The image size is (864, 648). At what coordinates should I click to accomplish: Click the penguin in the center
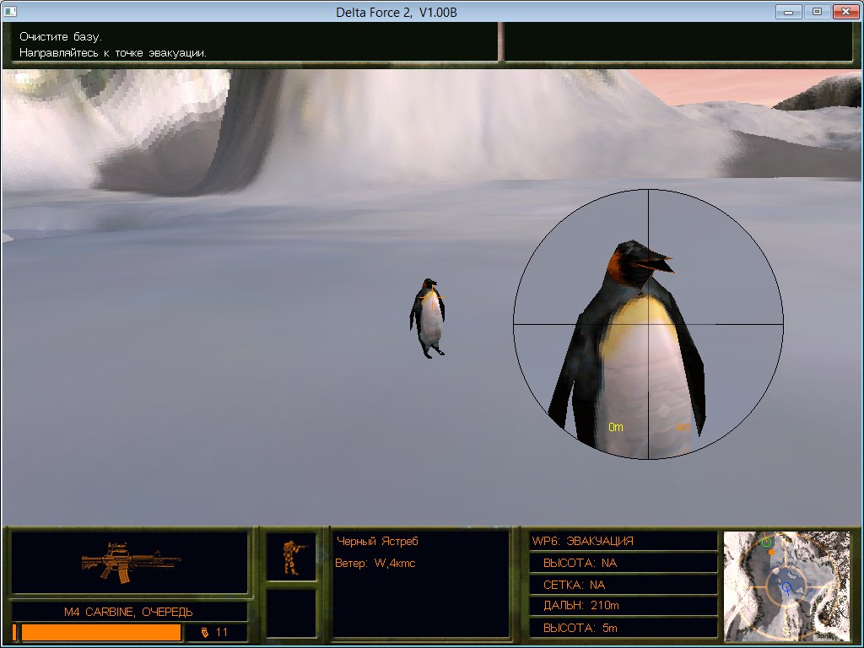428,318
